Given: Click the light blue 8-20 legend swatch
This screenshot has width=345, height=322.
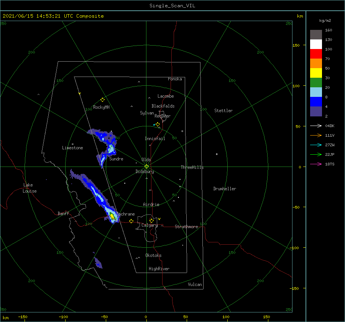Looking at the screenshot, I should coord(316,92).
